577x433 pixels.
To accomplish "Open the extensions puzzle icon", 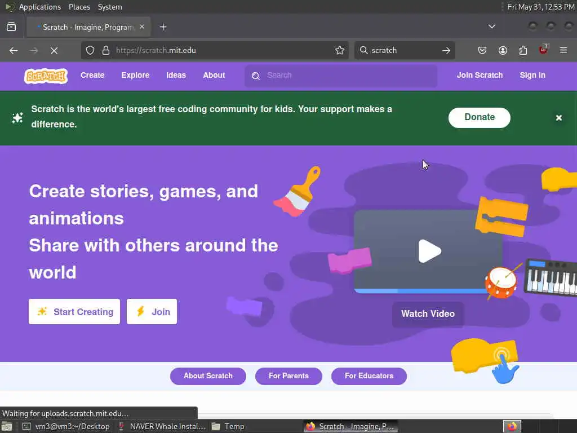I will (x=523, y=50).
